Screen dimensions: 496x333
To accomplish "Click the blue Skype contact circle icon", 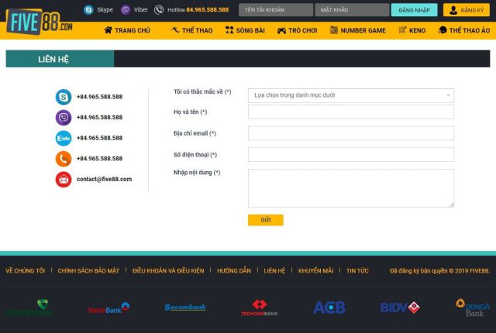I will tap(64, 97).
